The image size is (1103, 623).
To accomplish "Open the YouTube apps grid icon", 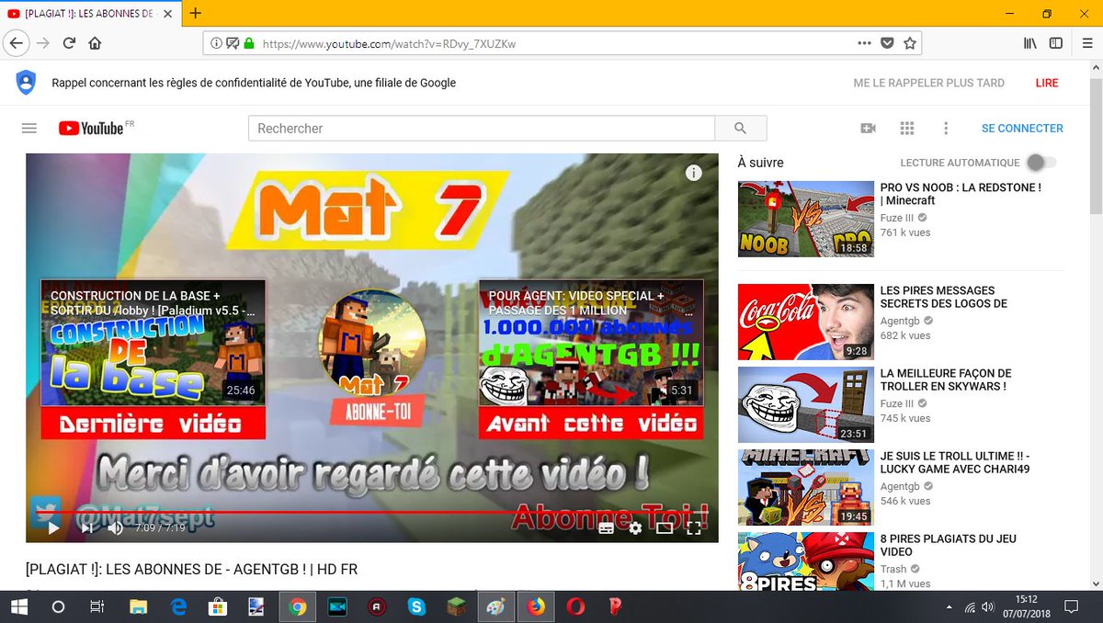I will coord(907,129).
